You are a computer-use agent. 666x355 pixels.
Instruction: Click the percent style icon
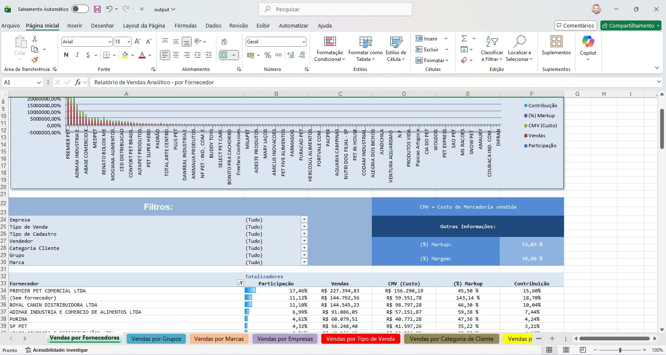pyautogui.click(x=268, y=55)
